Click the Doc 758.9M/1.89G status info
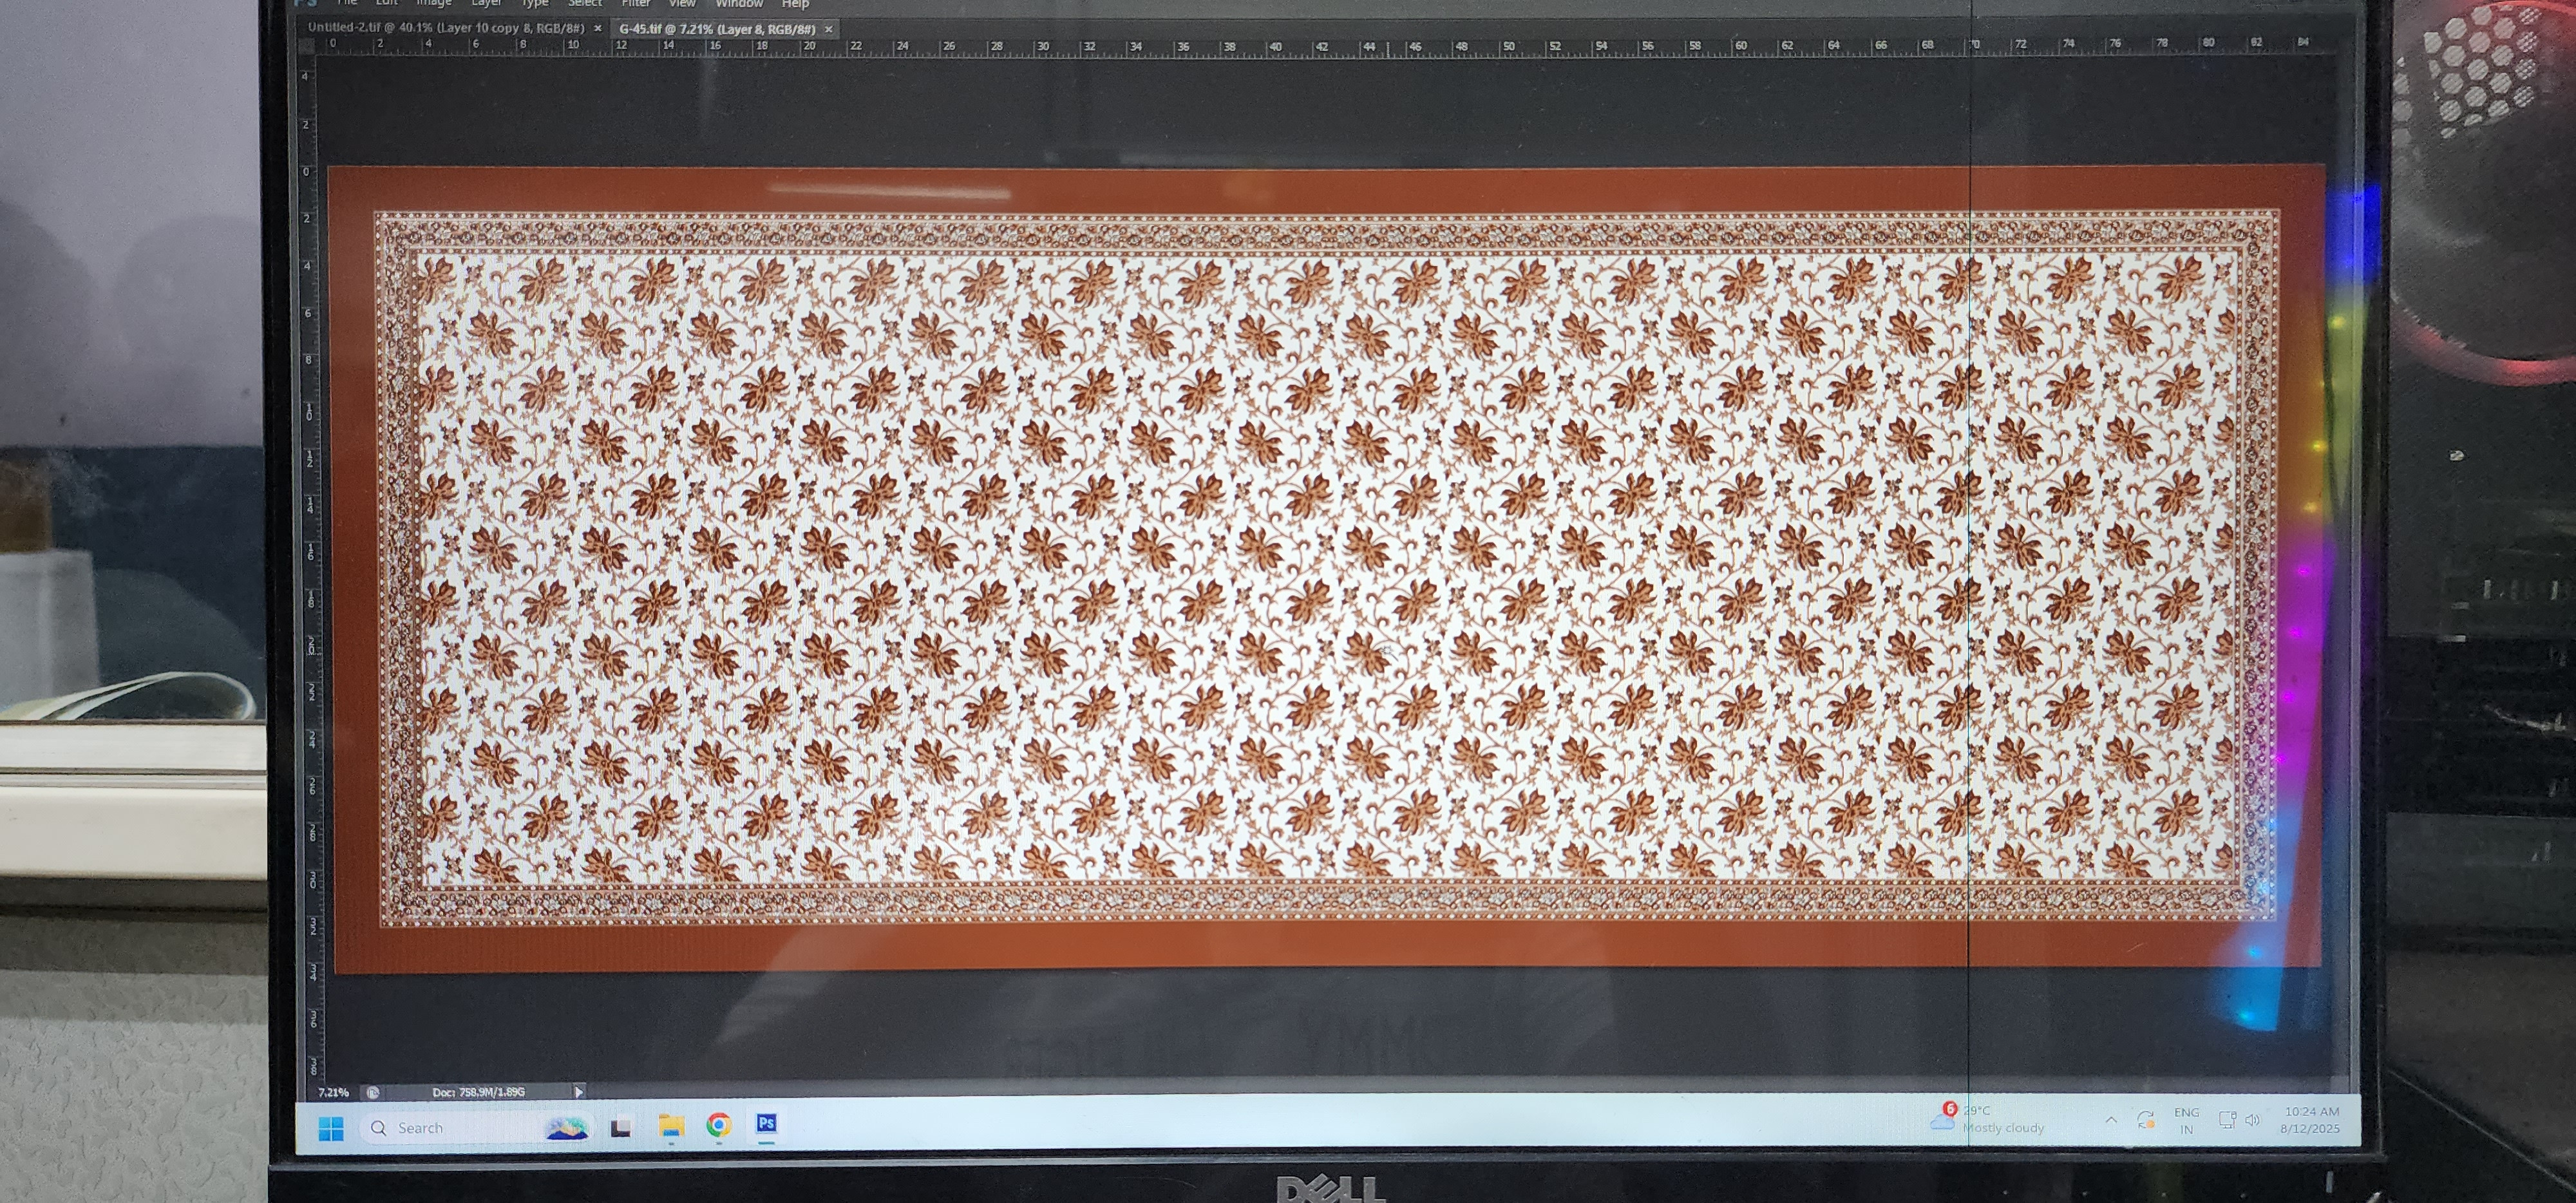Viewport: 2576px width, 1203px height. coord(478,1092)
